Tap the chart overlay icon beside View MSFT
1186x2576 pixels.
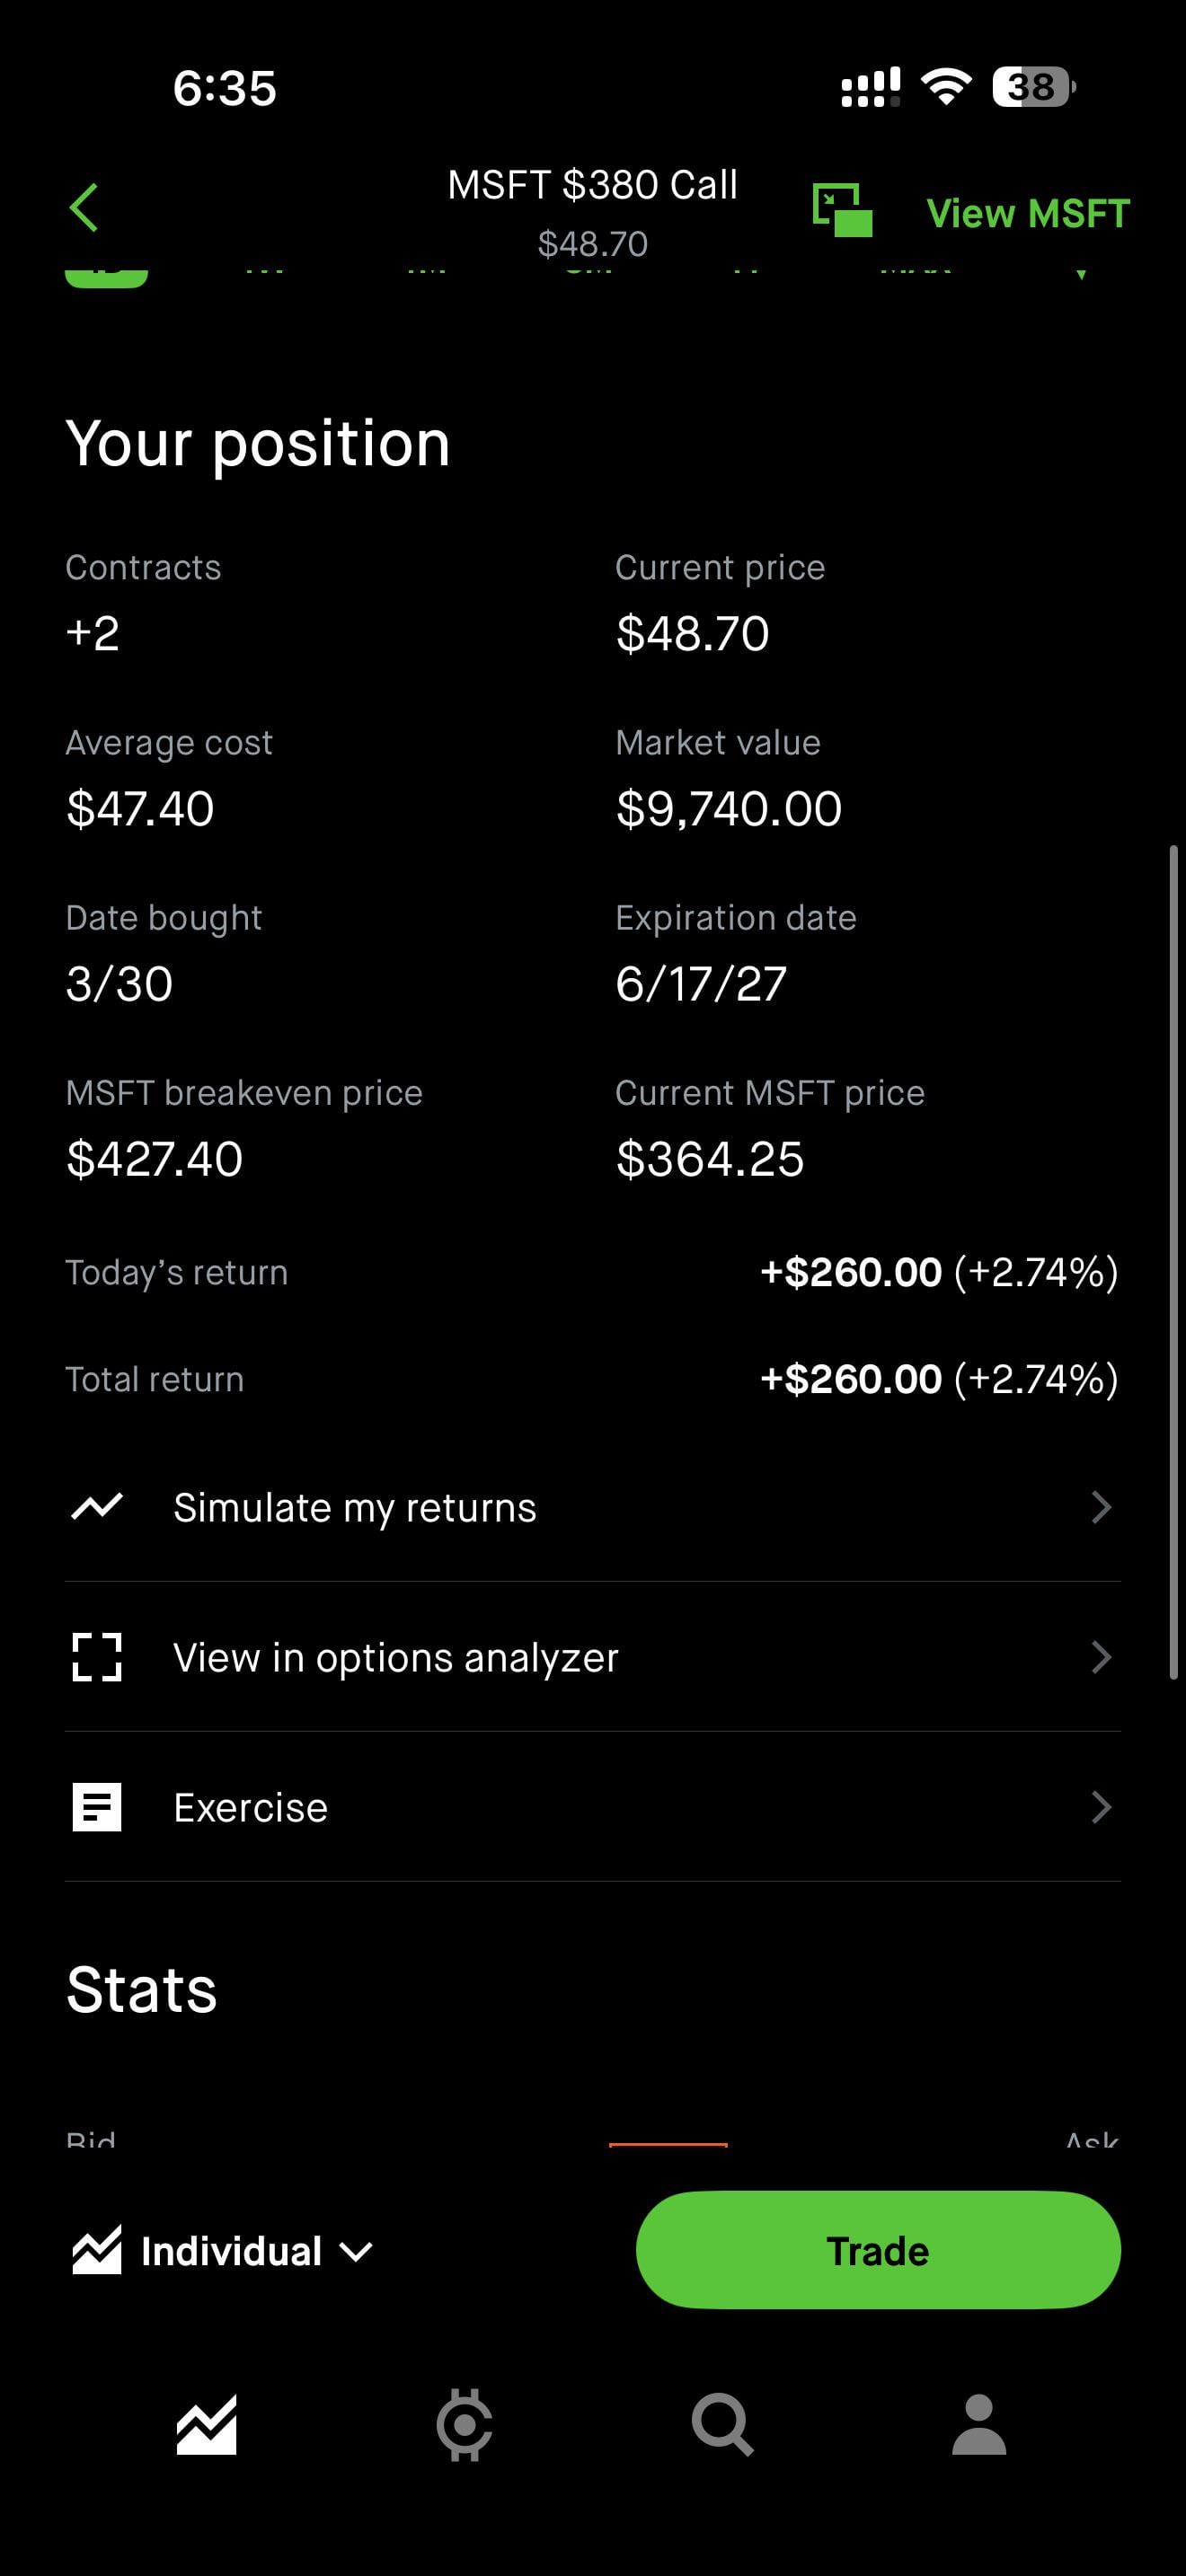coord(842,210)
